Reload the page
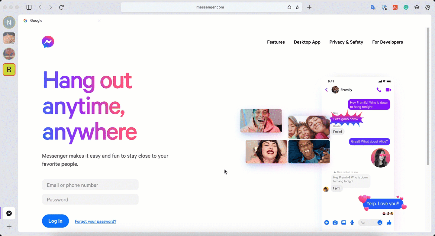The width and height of the screenshot is (435, 236). [61, 7]
